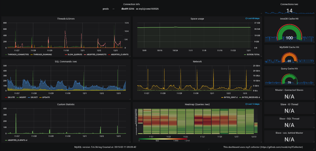Click the prods text in Connection Info
The height and width of the screenshot is (151, 316).
(x=106, y=9)
